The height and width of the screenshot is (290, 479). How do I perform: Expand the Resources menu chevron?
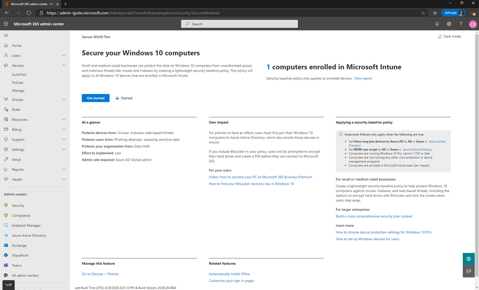click(x=64, y=119)
